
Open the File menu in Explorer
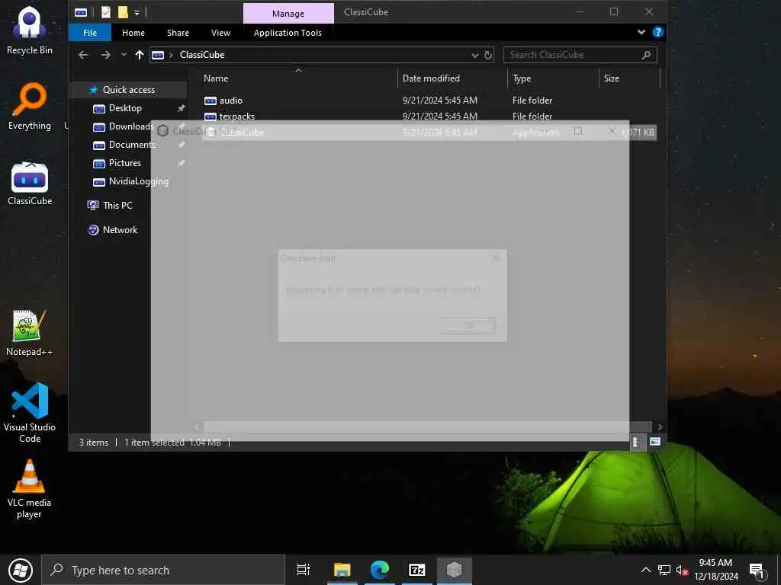pyautogui.click(x=90, y=33)
